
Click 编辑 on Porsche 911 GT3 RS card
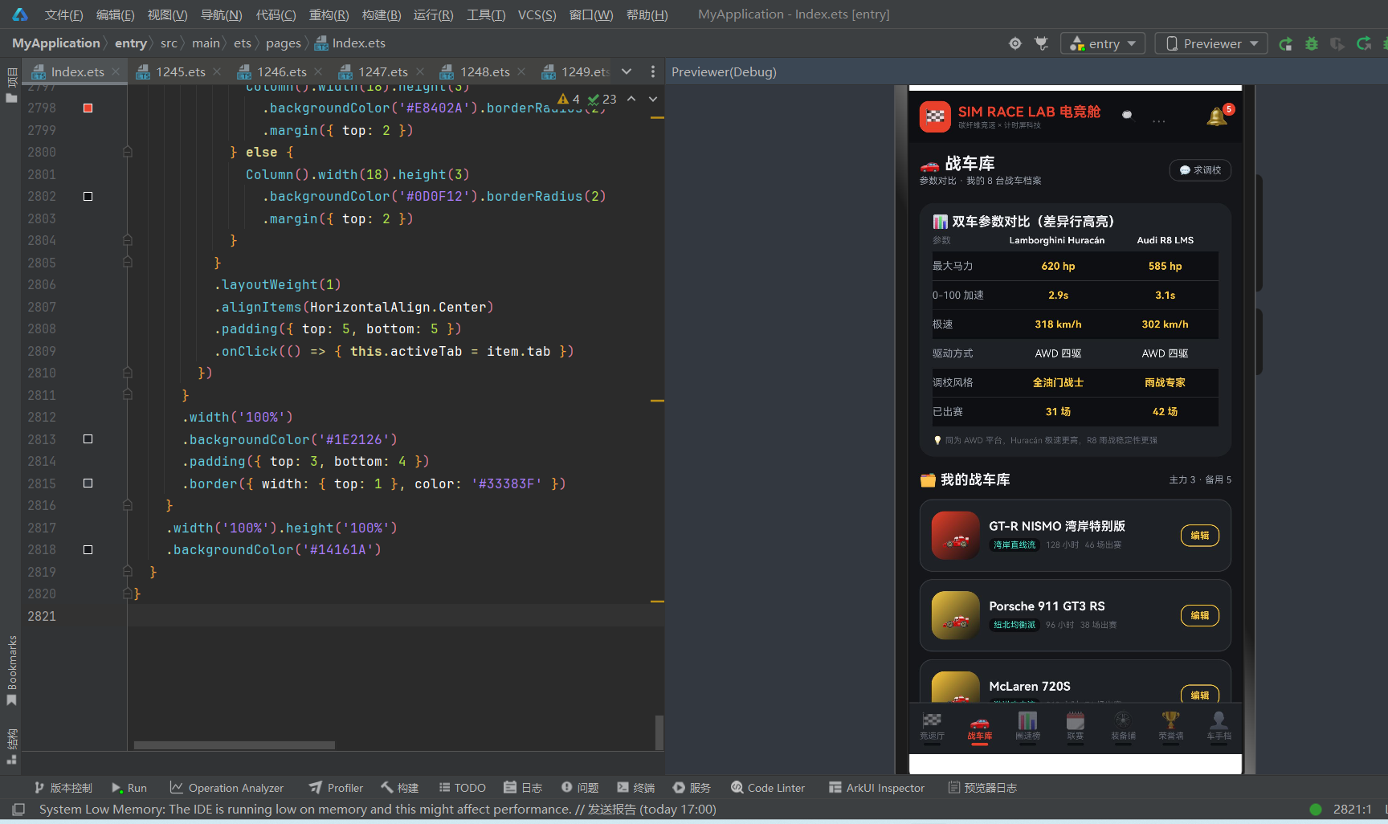pyautogui.click(x=1200, y=615)
